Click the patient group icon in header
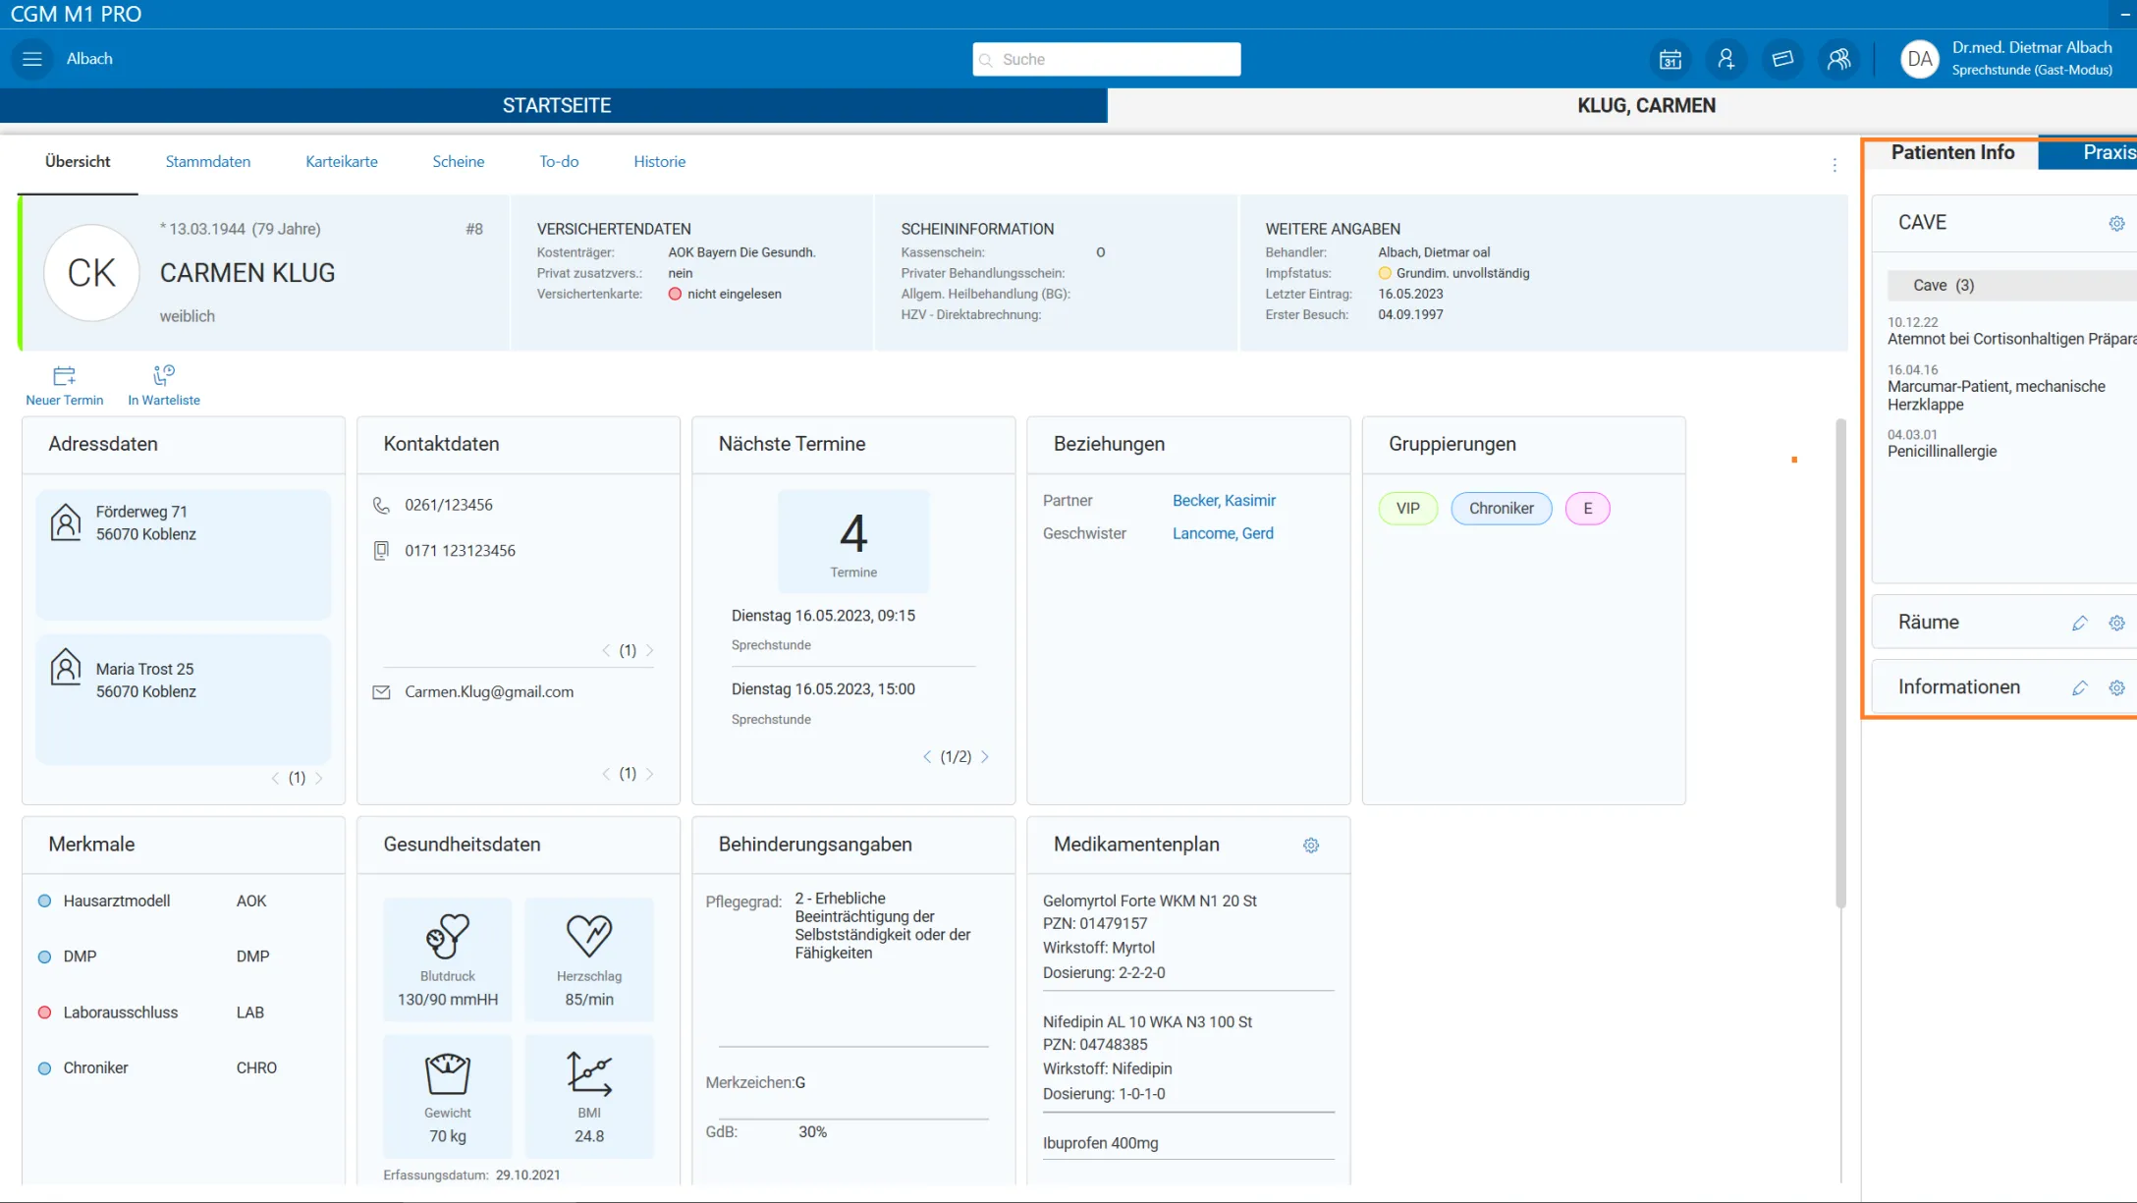This screenshot has width=2137, height=1203. (x=1838, y=59)
